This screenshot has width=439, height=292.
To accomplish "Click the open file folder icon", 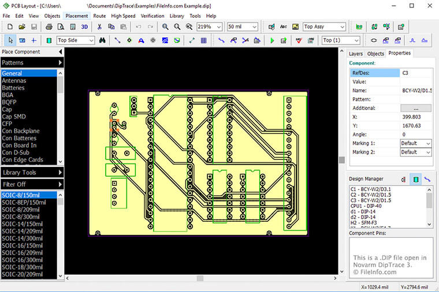I will [21, 26].
